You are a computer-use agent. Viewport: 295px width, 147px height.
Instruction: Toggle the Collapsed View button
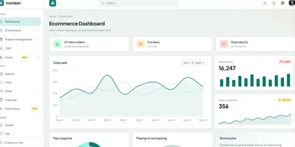[20, 143]
